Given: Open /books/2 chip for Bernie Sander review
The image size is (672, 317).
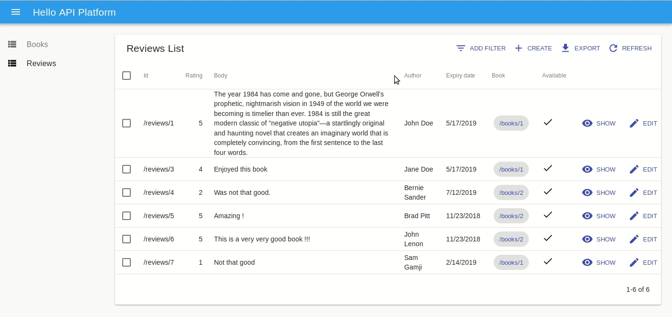Looking at the screenshot, I should pyautogui.click(x=511, y=192).
